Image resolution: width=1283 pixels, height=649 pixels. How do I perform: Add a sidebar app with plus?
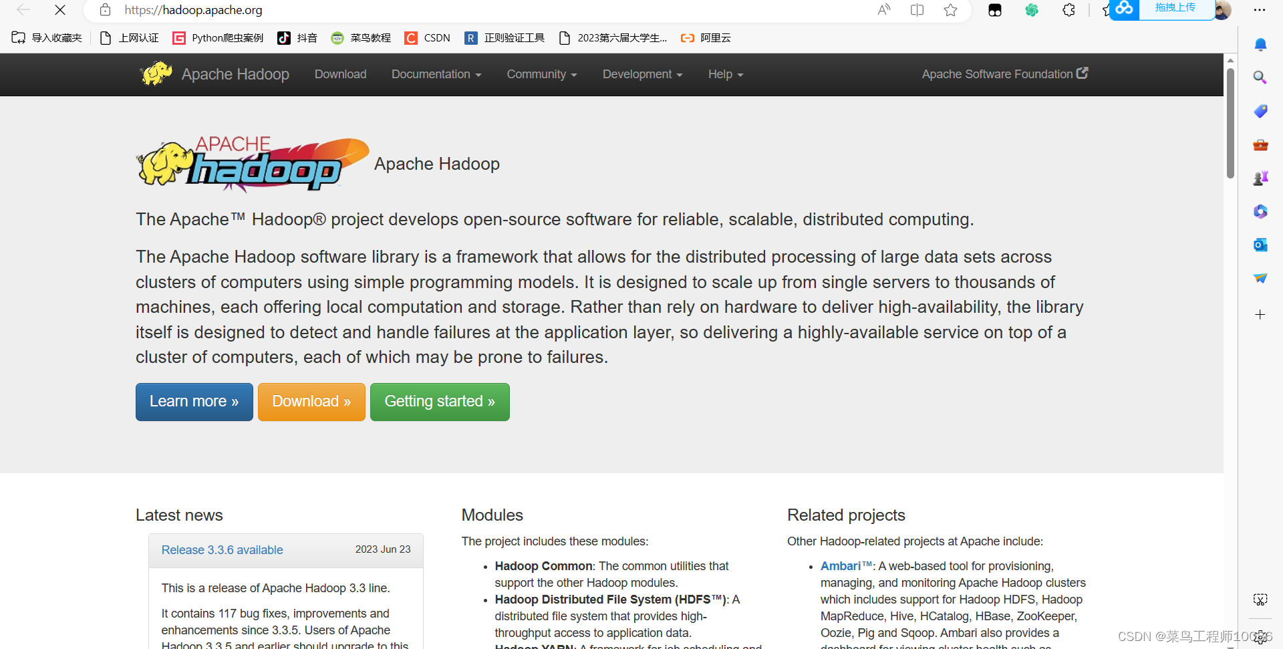click(1260, 314)
